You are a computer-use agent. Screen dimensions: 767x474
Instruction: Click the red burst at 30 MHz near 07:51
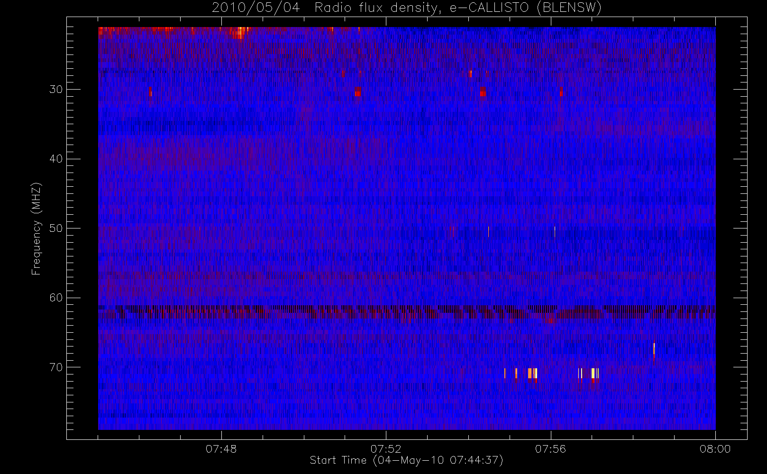(357, 91)
